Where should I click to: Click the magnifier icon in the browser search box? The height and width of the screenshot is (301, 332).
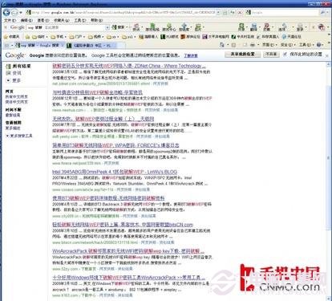323,12
